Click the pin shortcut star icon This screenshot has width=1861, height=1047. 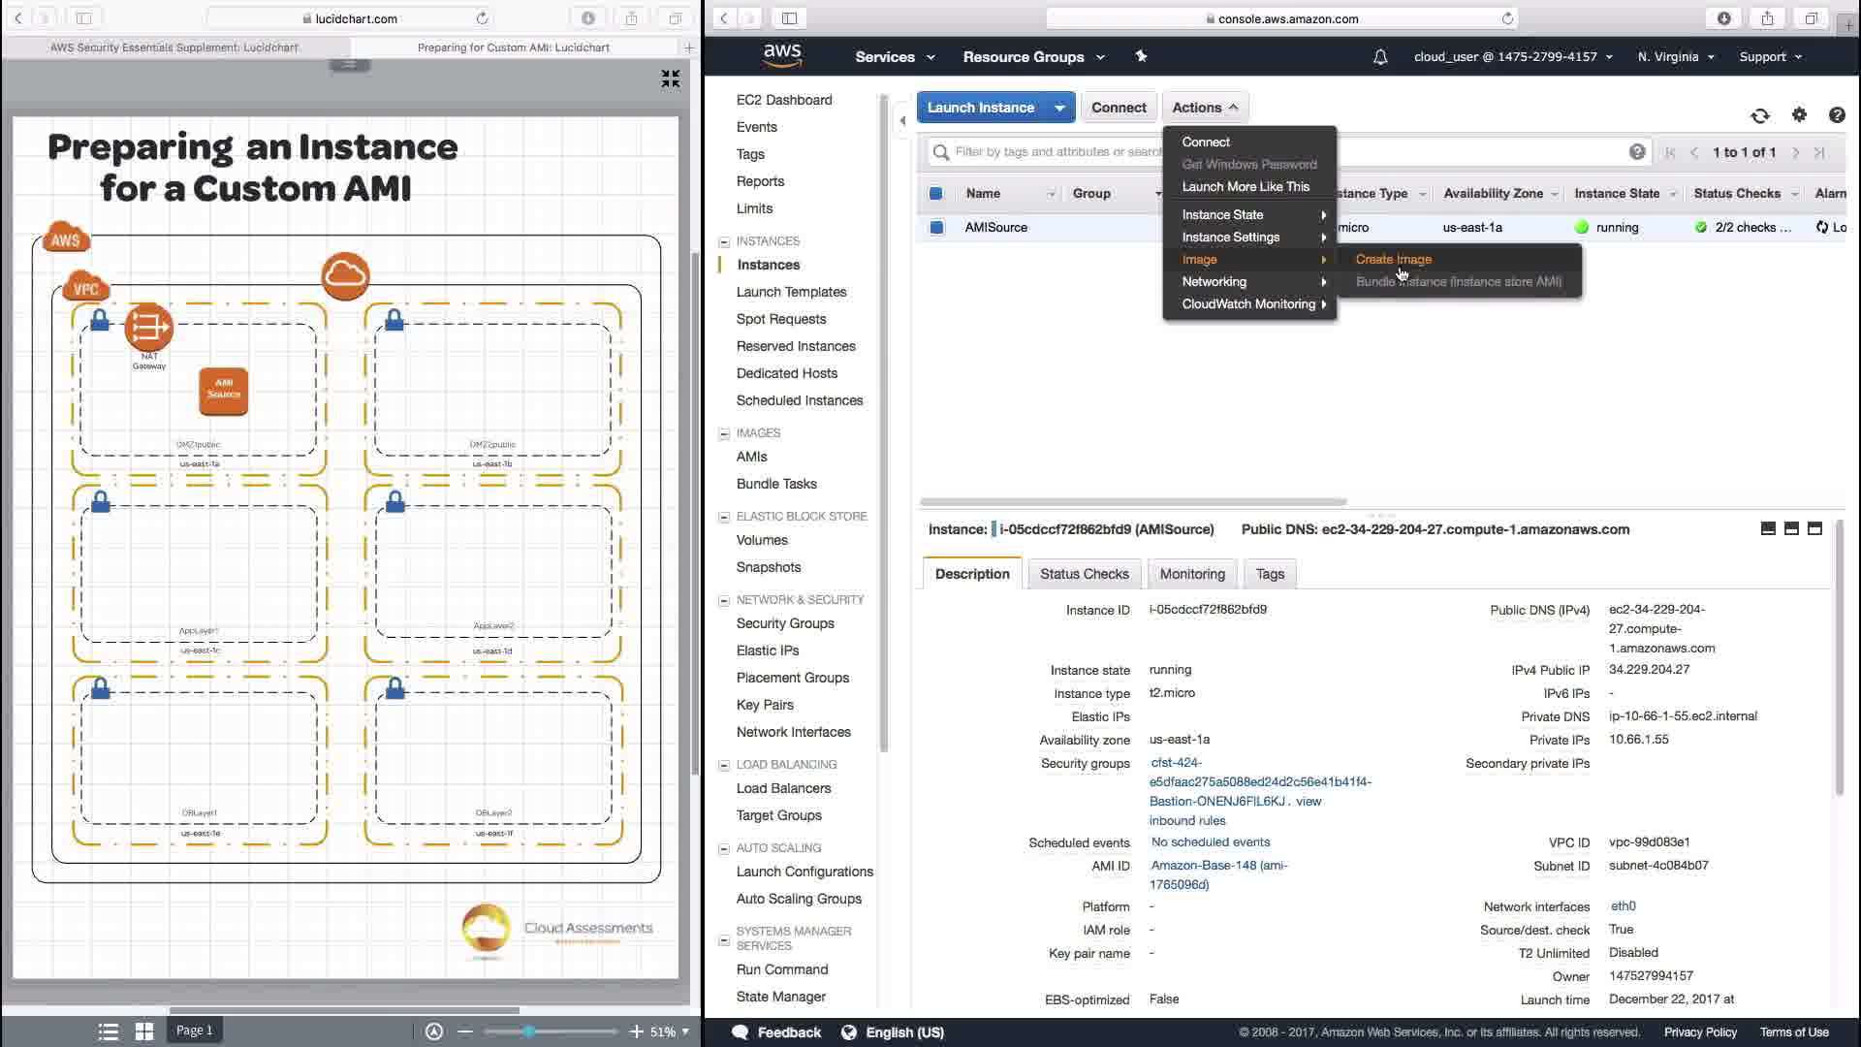click(1141, 56)
